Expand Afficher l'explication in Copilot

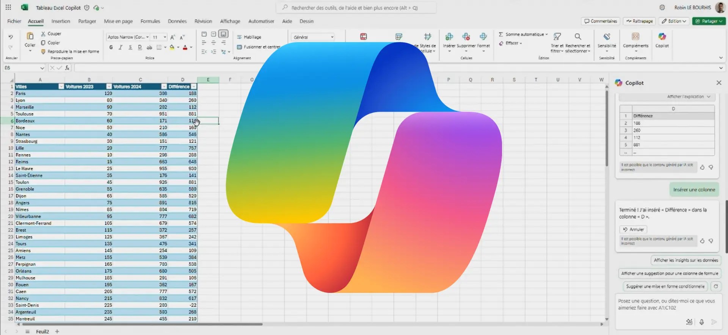(689, 97)
